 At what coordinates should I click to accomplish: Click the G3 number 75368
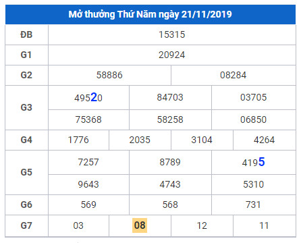(x=88, y=119)
